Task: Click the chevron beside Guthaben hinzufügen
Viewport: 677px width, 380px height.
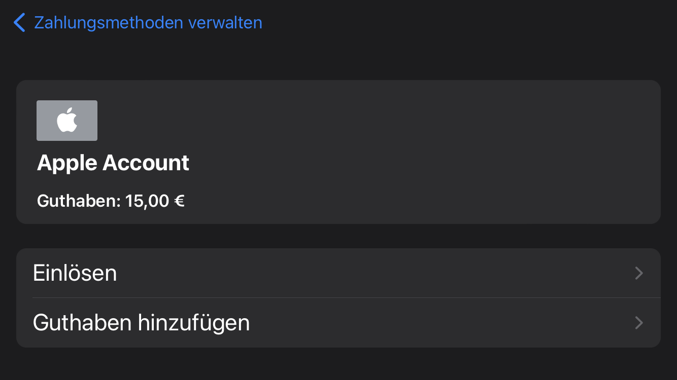Action: [639, 323]
